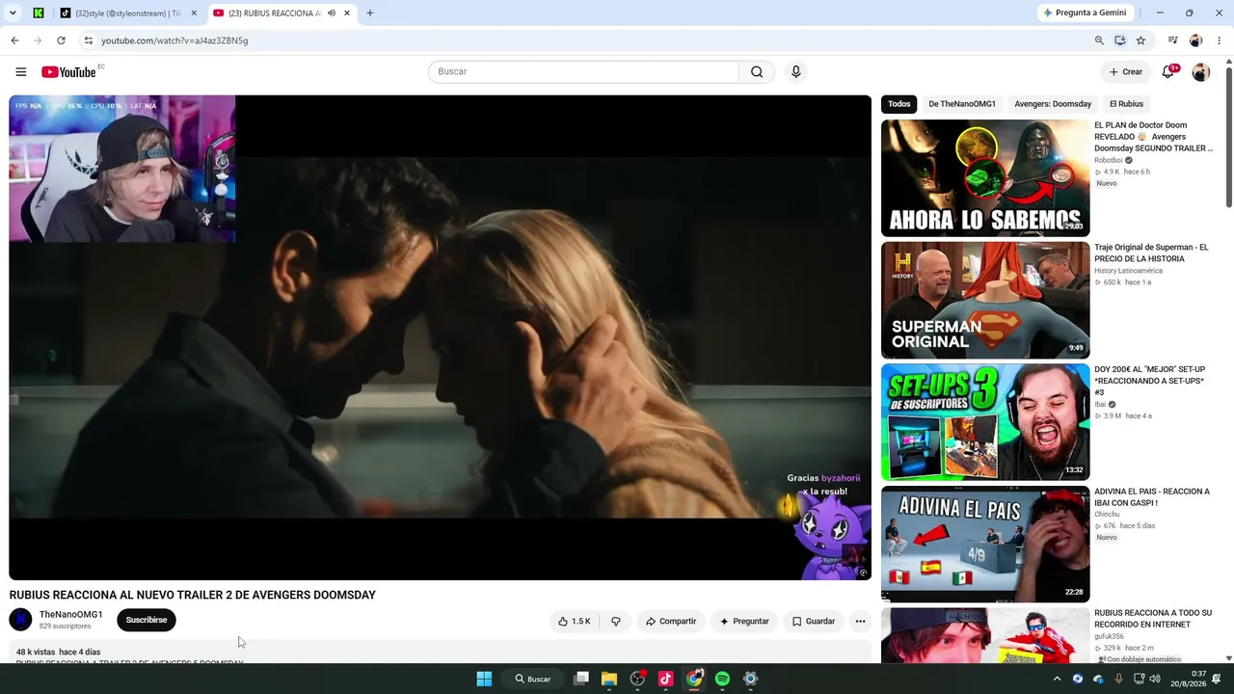Image resolution: width=1234 pixels, height=694 pixels.
Task: Click the taskbar Buscar search box
Action: 533,679
